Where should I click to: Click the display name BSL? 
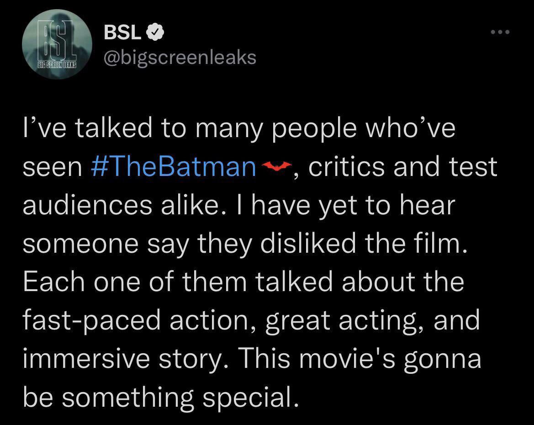tap(122, 32)
